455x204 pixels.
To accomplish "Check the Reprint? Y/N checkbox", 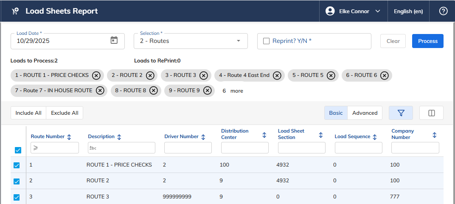I will [266, 41].
